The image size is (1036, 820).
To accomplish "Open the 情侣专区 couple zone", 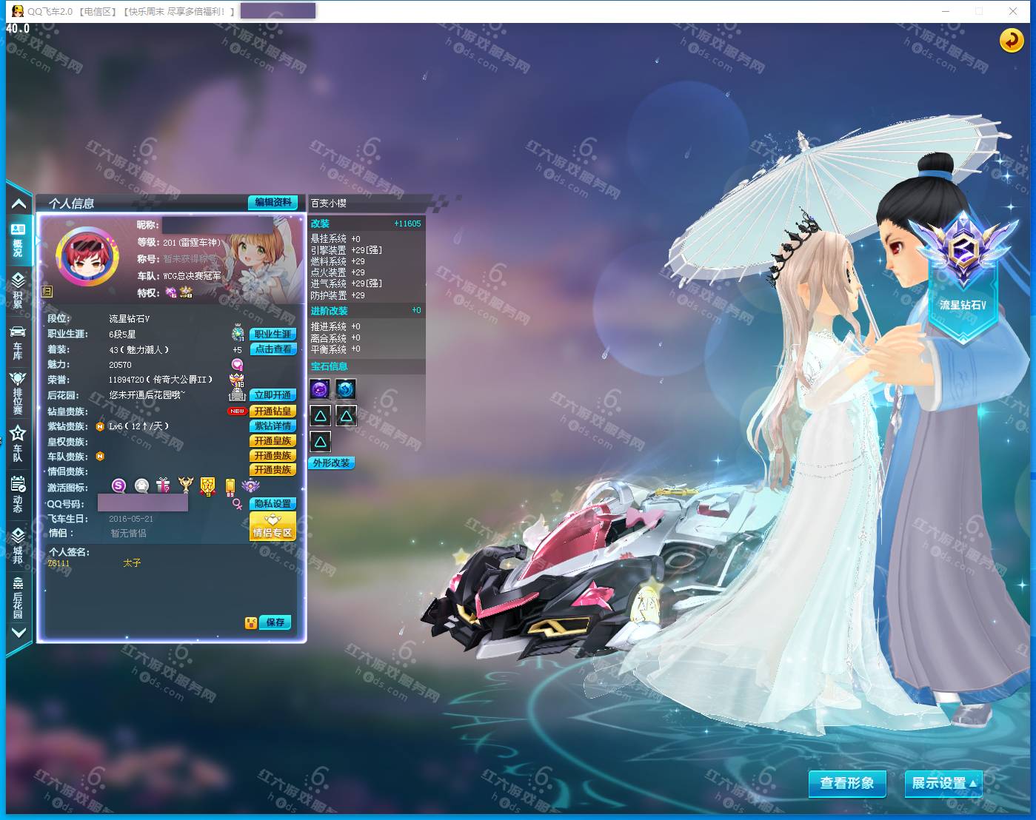I will [x=273, y=526].
